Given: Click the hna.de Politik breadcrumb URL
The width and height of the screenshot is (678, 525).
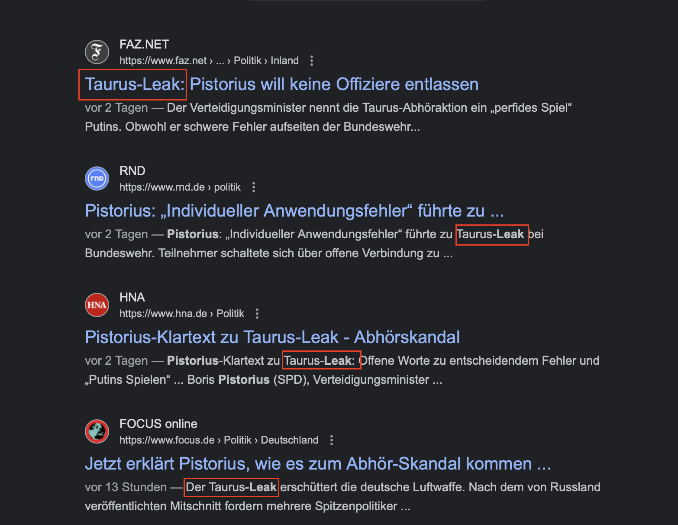Looking at the screenshot, I should [182, 314].
